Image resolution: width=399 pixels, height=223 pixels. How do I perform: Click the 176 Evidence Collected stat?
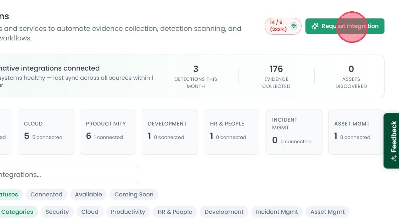276,76
